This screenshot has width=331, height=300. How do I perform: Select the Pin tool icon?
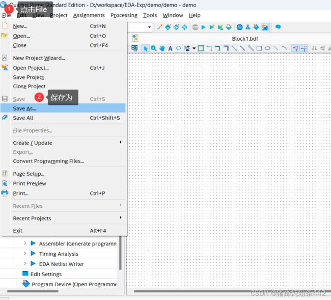point(187,48)
